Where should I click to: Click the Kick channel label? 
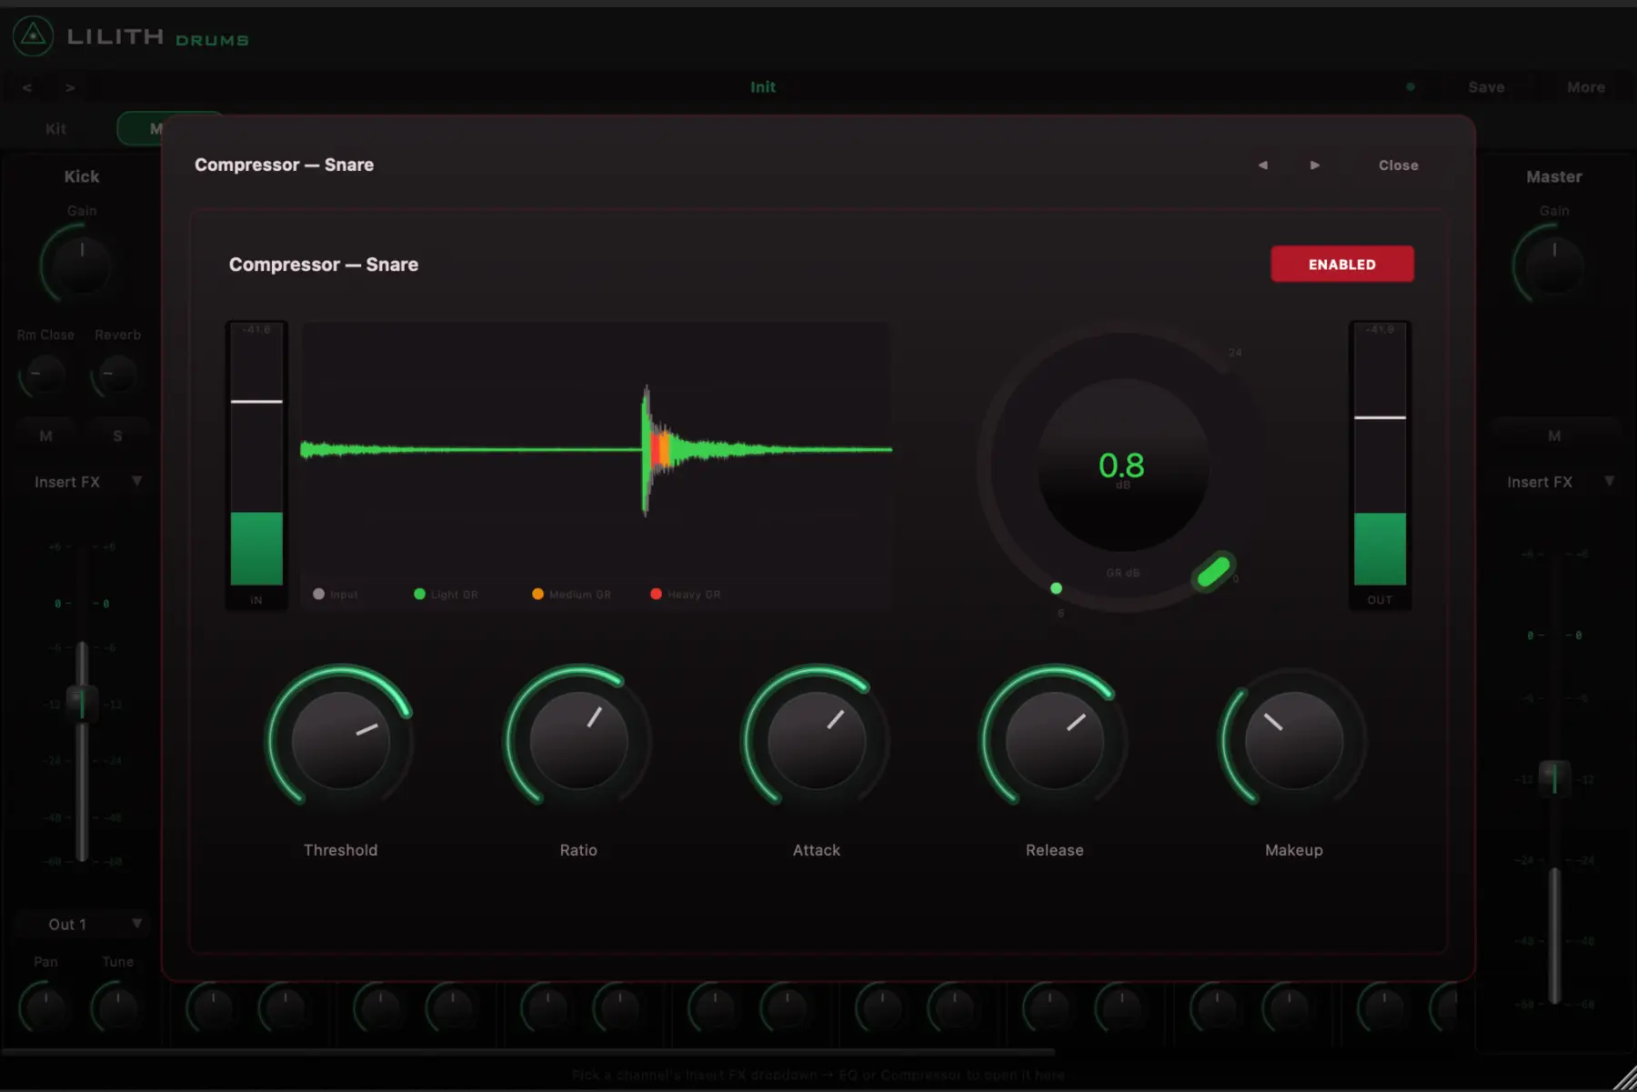pos(82,176)
